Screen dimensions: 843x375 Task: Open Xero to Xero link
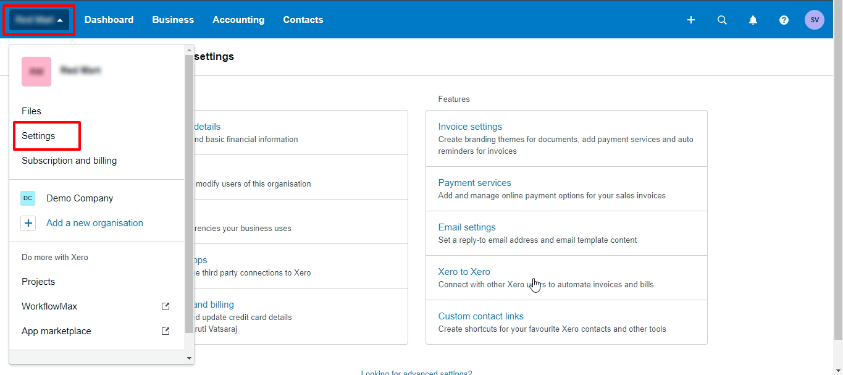point(464,272)
